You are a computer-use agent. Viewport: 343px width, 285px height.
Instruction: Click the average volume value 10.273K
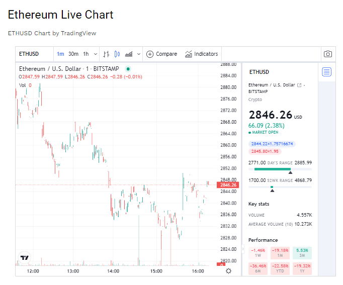tap(303, 224)
